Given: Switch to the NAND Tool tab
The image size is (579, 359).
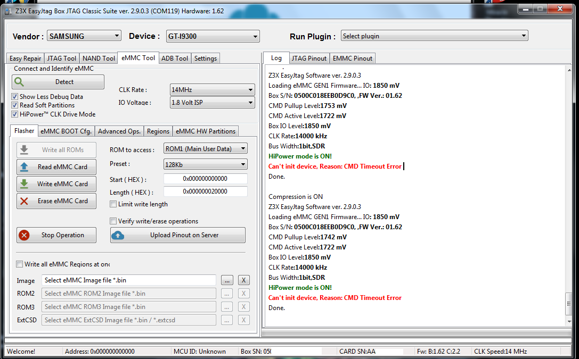Looking at the screenshot, I should [99, 58].
